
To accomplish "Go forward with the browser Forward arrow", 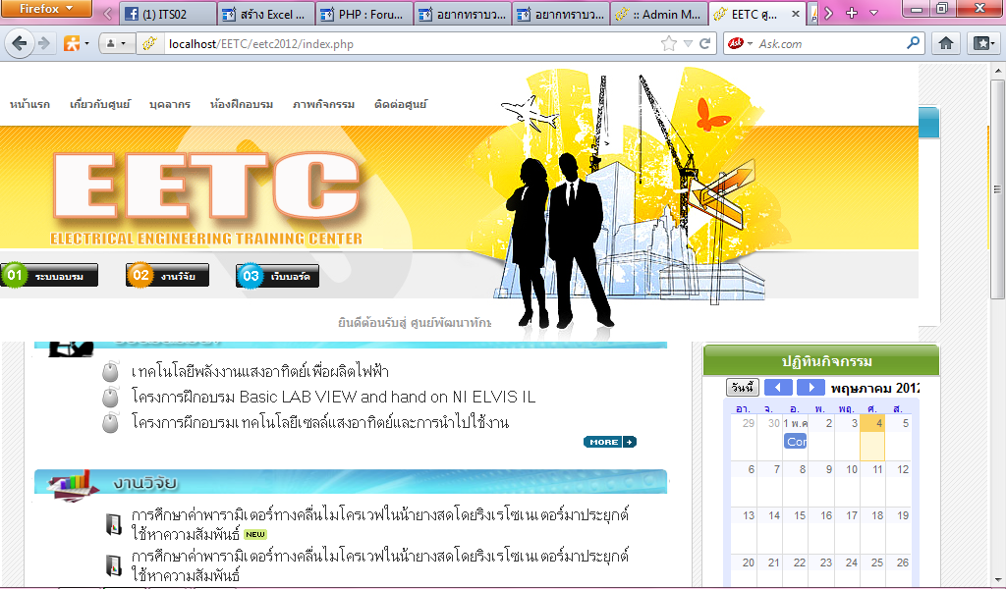I will [x=43, y=43].
